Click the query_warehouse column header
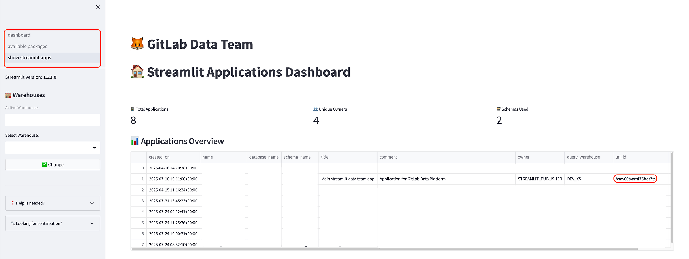Image resolution: width=689 pixels, height=259 pixels. click(589, 157)
